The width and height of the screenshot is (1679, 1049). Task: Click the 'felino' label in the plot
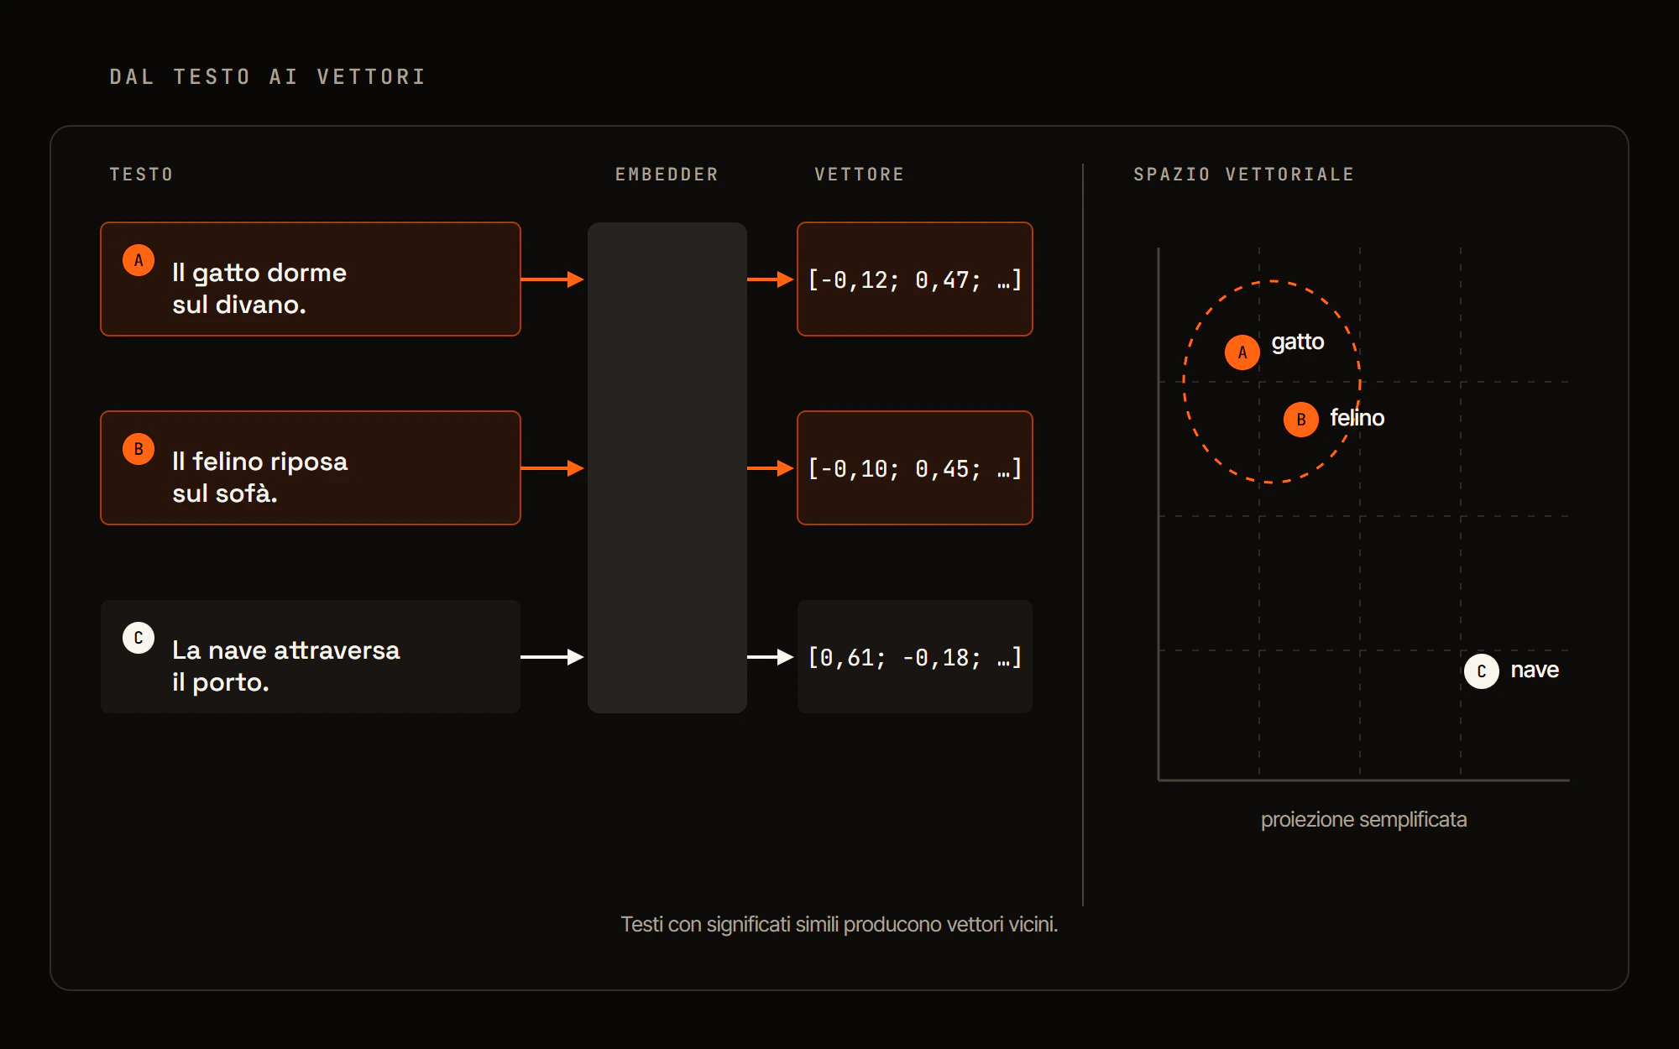(1357, 418)
